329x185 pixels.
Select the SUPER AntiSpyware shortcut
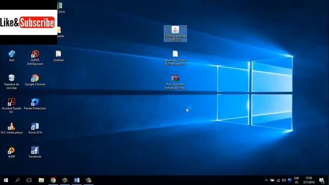[x=35, y=58]
